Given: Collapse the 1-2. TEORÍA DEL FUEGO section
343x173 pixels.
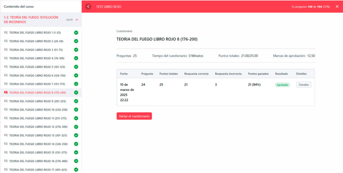Looking at the screenshot, I should pos(77,20).
